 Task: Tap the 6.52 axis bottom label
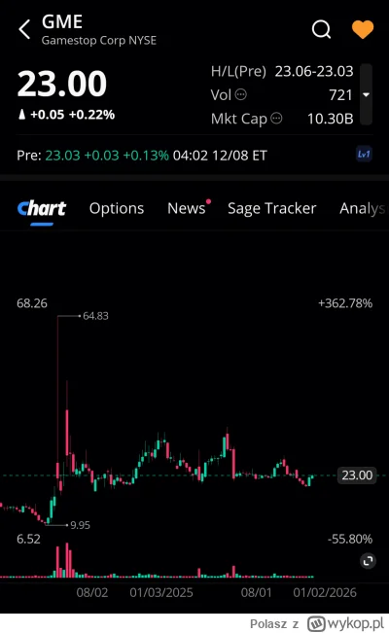click(x=28, y=539)
